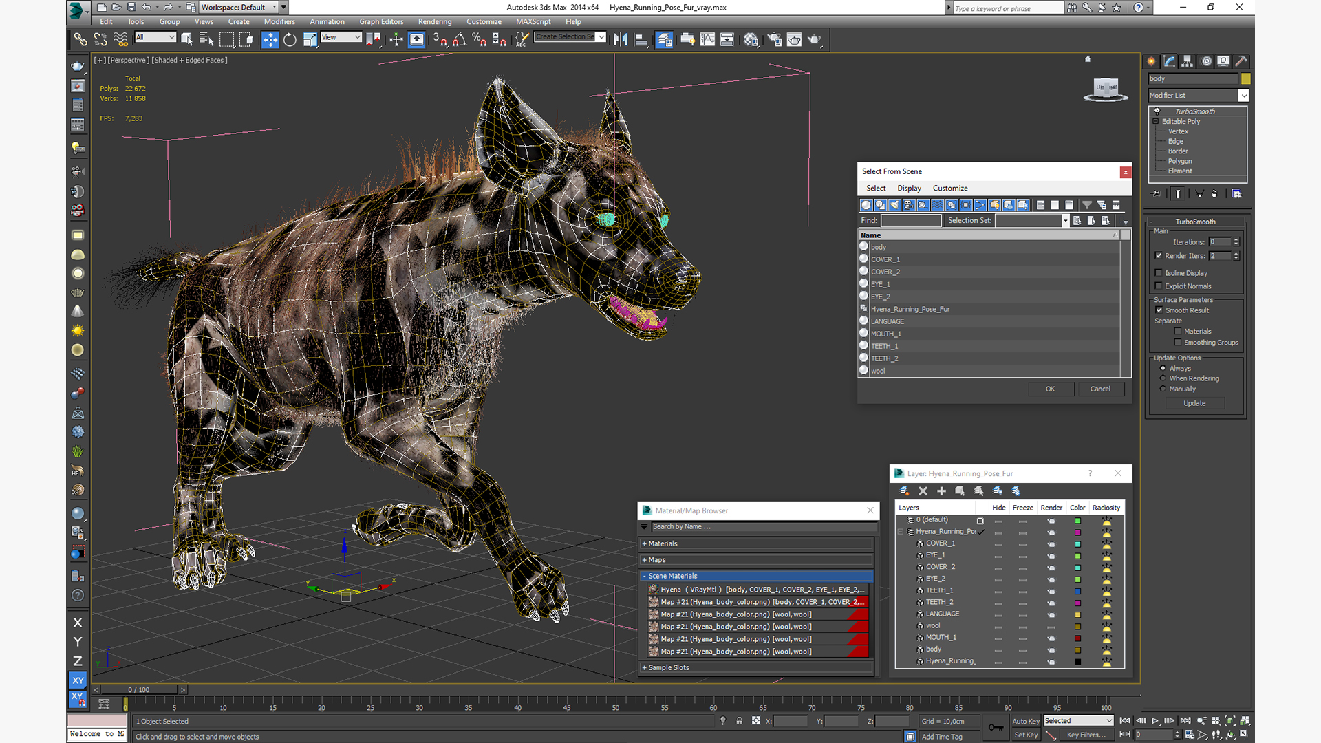1321x743 pixels.
Task: Open Display menu in Select From Scene
Action: [x=909, y=189]
